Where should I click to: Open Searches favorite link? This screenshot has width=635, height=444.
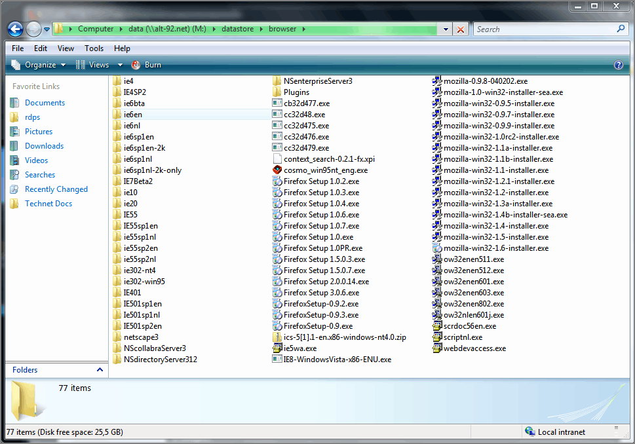pos(40,175)
